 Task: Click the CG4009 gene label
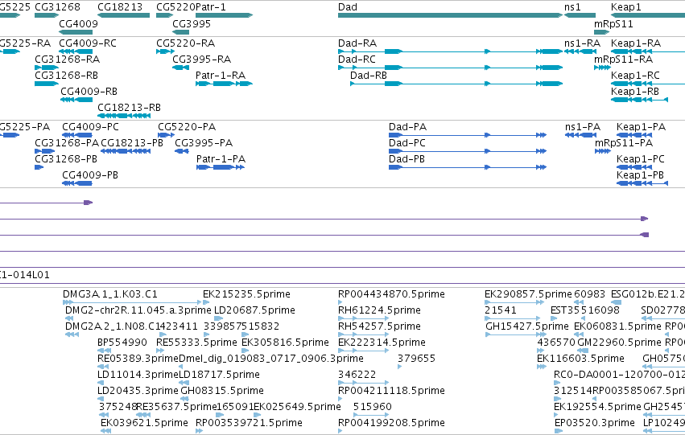(79, 23)
